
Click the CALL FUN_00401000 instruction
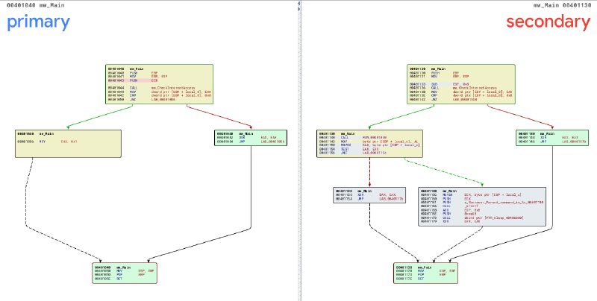pos(351,138)
